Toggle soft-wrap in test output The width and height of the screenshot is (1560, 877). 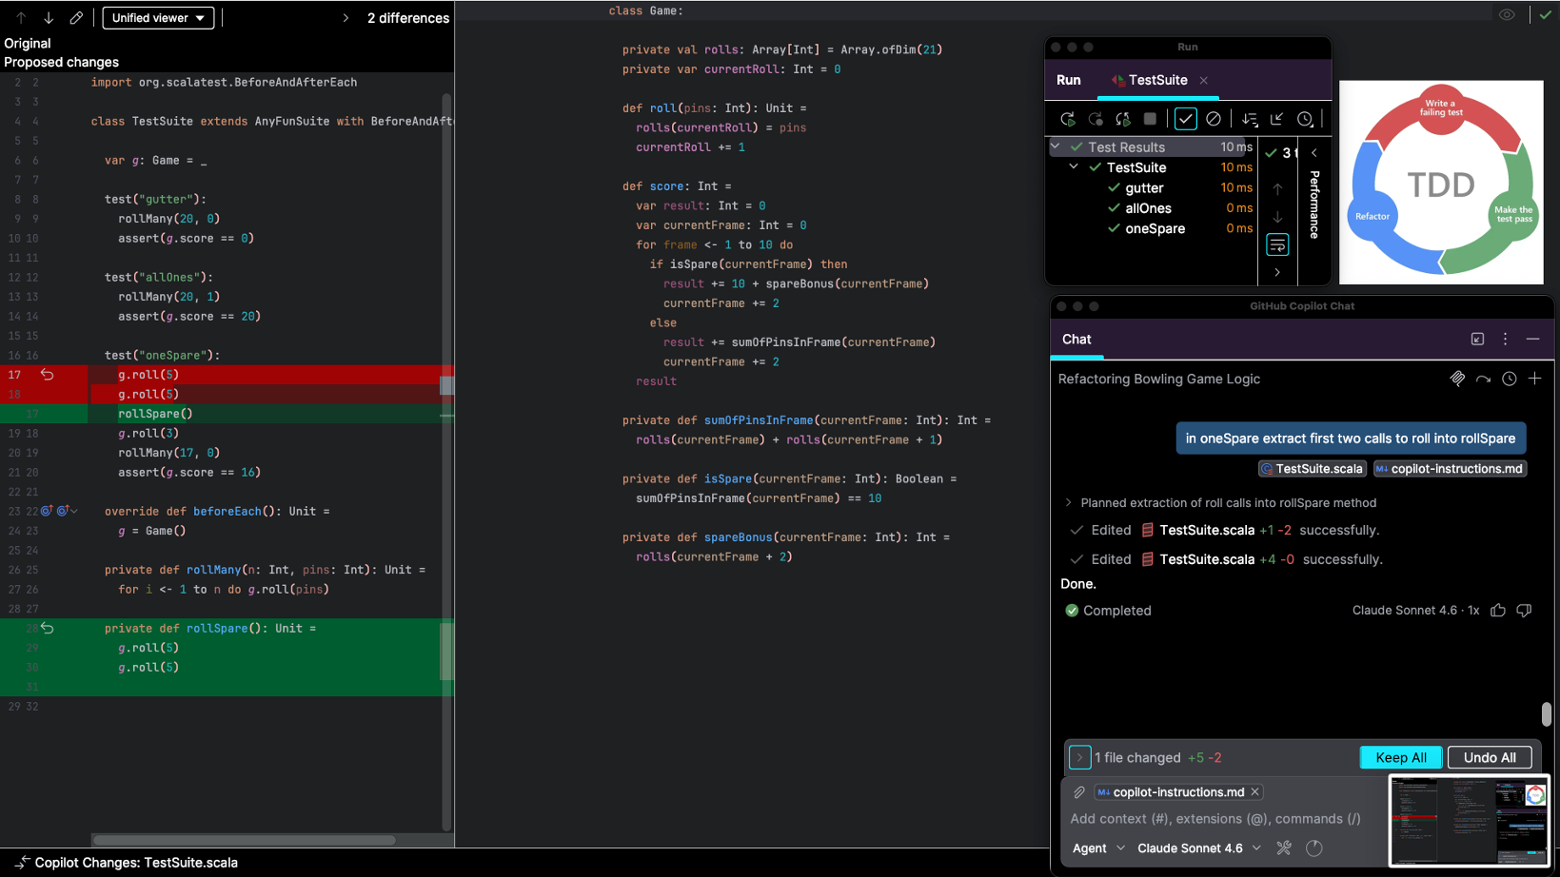click(1277, 245)
